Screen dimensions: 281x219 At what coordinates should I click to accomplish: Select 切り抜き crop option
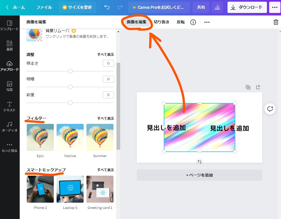point(161,22)
